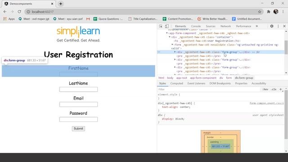
Task: Select form in the breadcrumb
Action: point(229,78)
